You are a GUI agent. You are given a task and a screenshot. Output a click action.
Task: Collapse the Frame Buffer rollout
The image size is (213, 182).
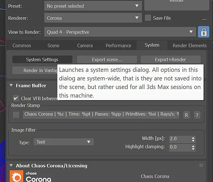coord(11,85)
